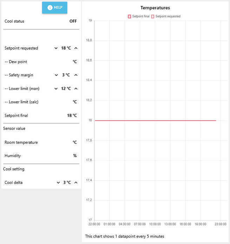The image size is (230, 244).
Task: Decrease Setpoint requested with down chevron
Action: (56, 48)
